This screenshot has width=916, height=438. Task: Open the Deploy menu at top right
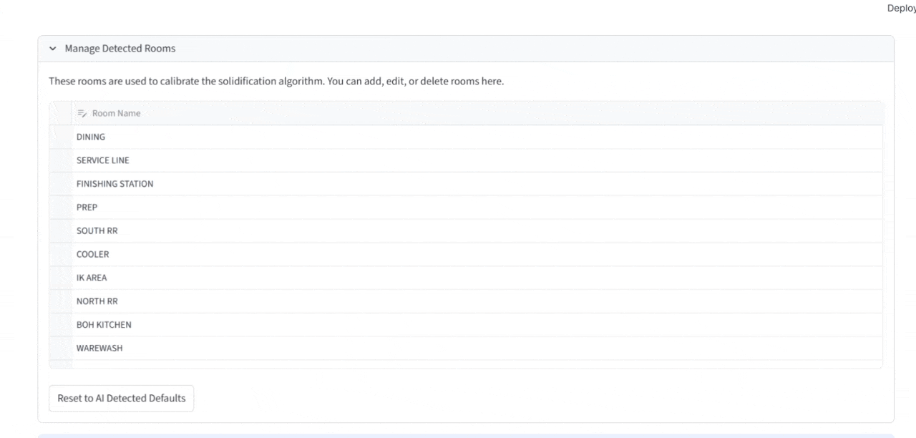pos(901,9)
